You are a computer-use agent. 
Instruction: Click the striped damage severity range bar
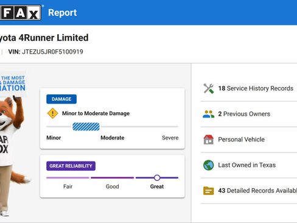(x=86, y=127)
